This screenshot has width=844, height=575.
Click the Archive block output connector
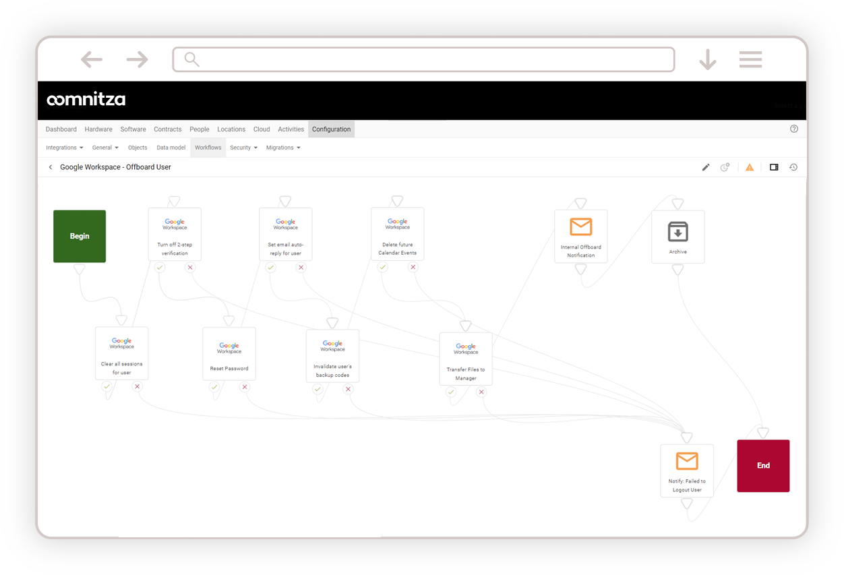pos(678,270)
